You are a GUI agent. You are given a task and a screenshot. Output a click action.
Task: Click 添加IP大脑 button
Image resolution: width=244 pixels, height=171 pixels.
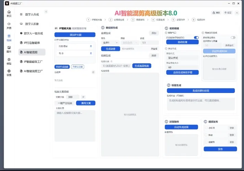(75, 35)
